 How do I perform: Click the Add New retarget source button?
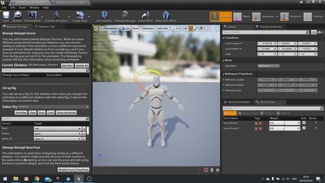(x=67, y=66)
